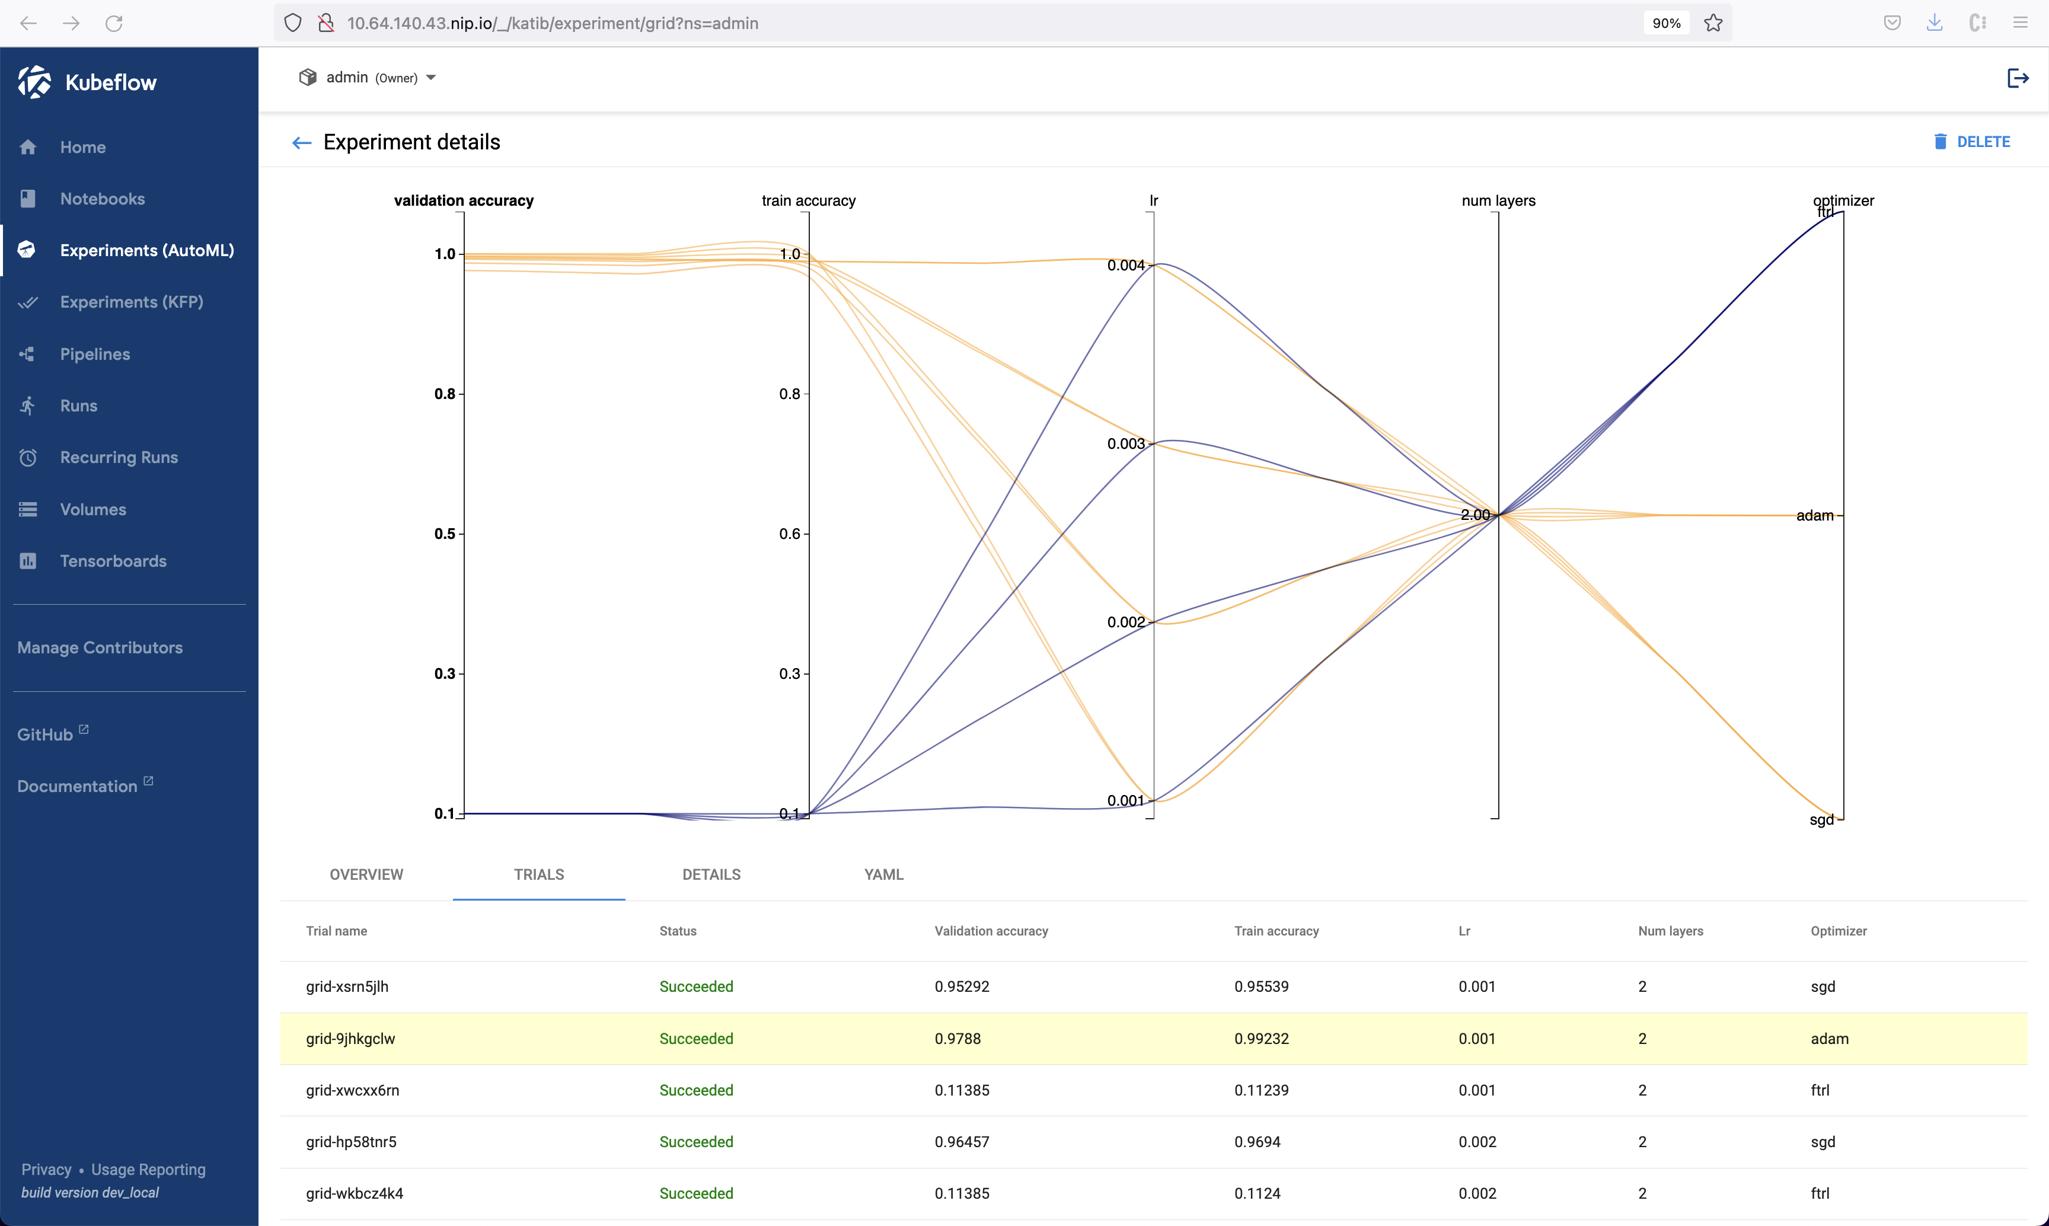
Task: Click the Recurring Runs clock icon
Action: click(x=28, y=458)
